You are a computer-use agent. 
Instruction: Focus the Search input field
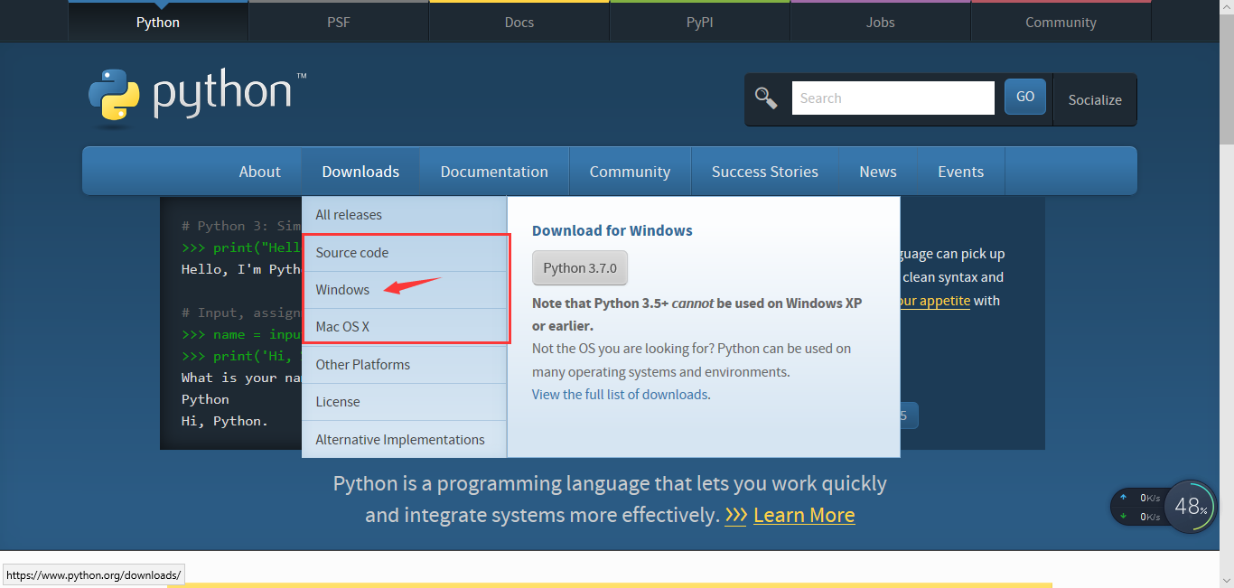tap(893, 98)
